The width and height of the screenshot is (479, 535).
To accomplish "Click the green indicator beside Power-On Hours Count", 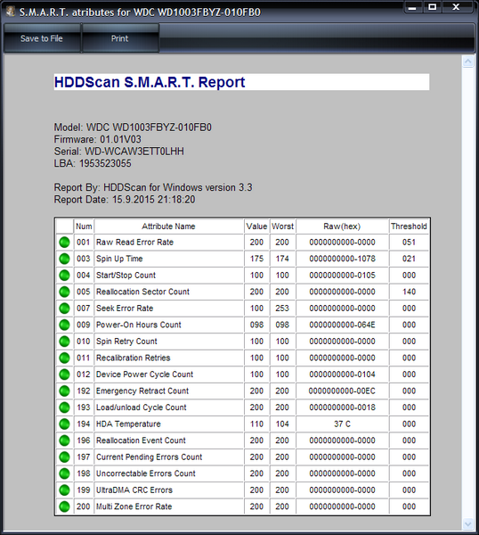I will tap(64, 325).
